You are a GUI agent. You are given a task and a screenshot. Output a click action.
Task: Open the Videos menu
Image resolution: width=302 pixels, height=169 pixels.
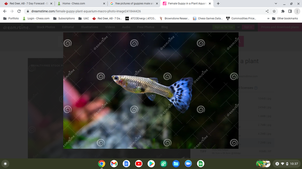(110, 27)
